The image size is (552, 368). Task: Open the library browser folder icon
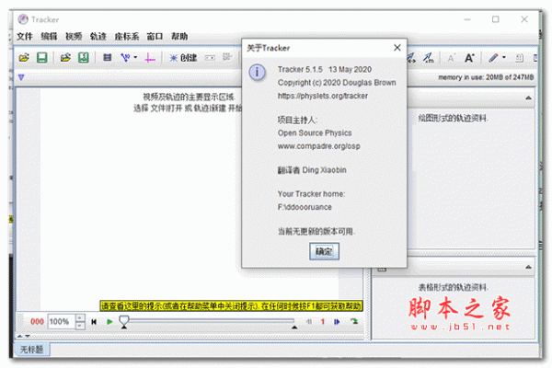[x=65, y=57]
